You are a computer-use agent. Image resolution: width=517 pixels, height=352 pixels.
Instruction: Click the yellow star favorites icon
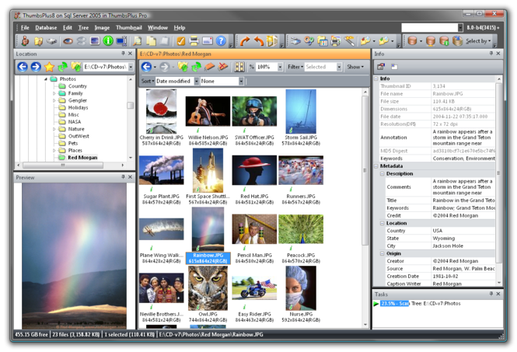tap(49, 67)
